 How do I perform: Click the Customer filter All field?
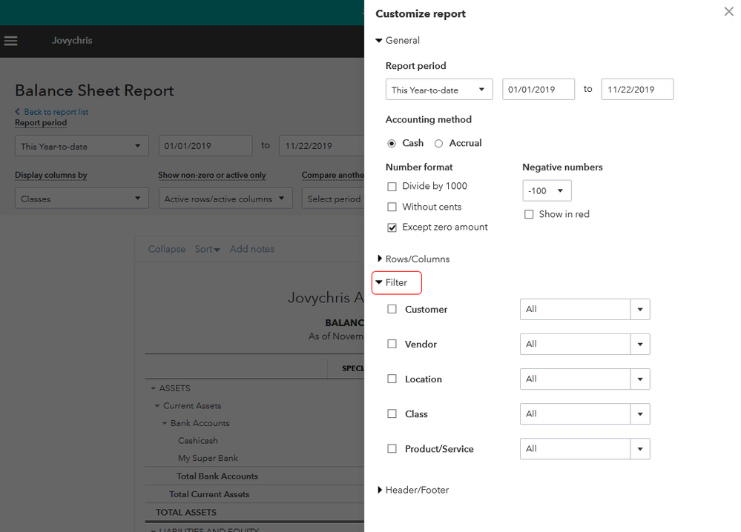[575, 310]
